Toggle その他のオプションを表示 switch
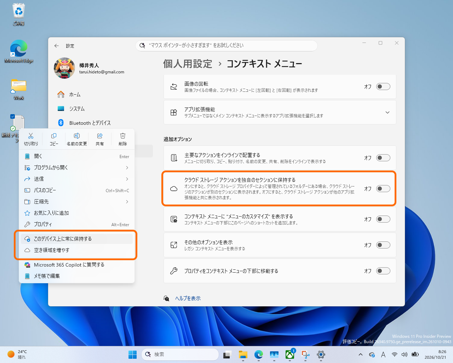The image size is (453, 363). click(x=383, y=245)
